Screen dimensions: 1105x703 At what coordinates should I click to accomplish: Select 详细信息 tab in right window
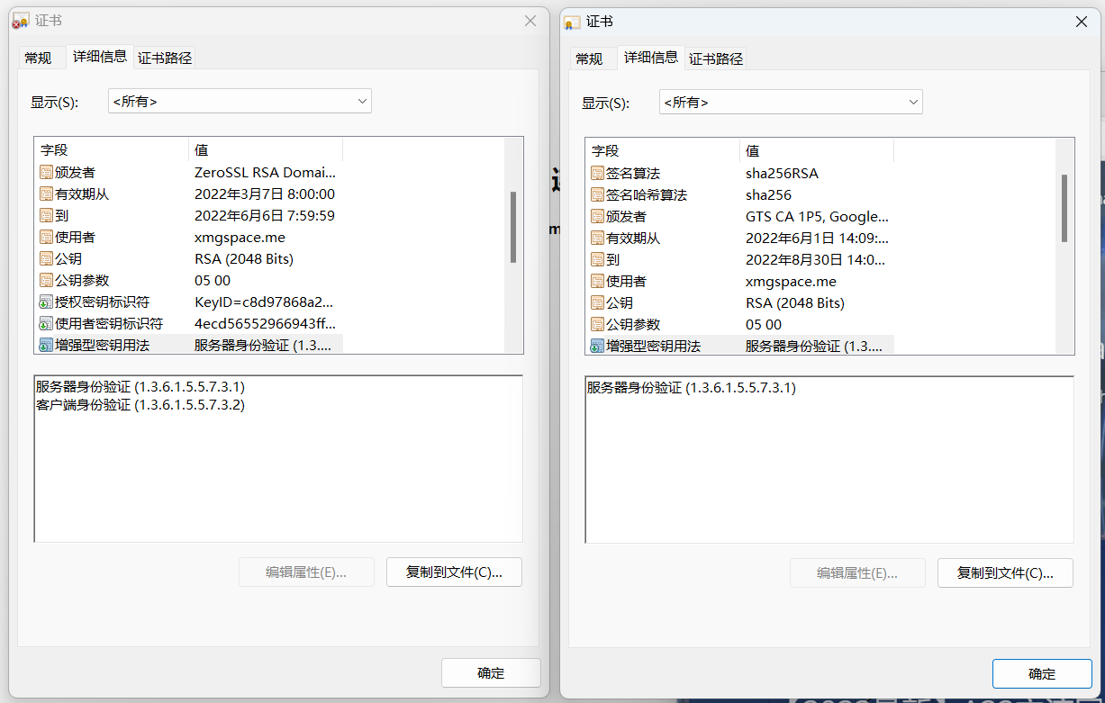click(651, 58)
